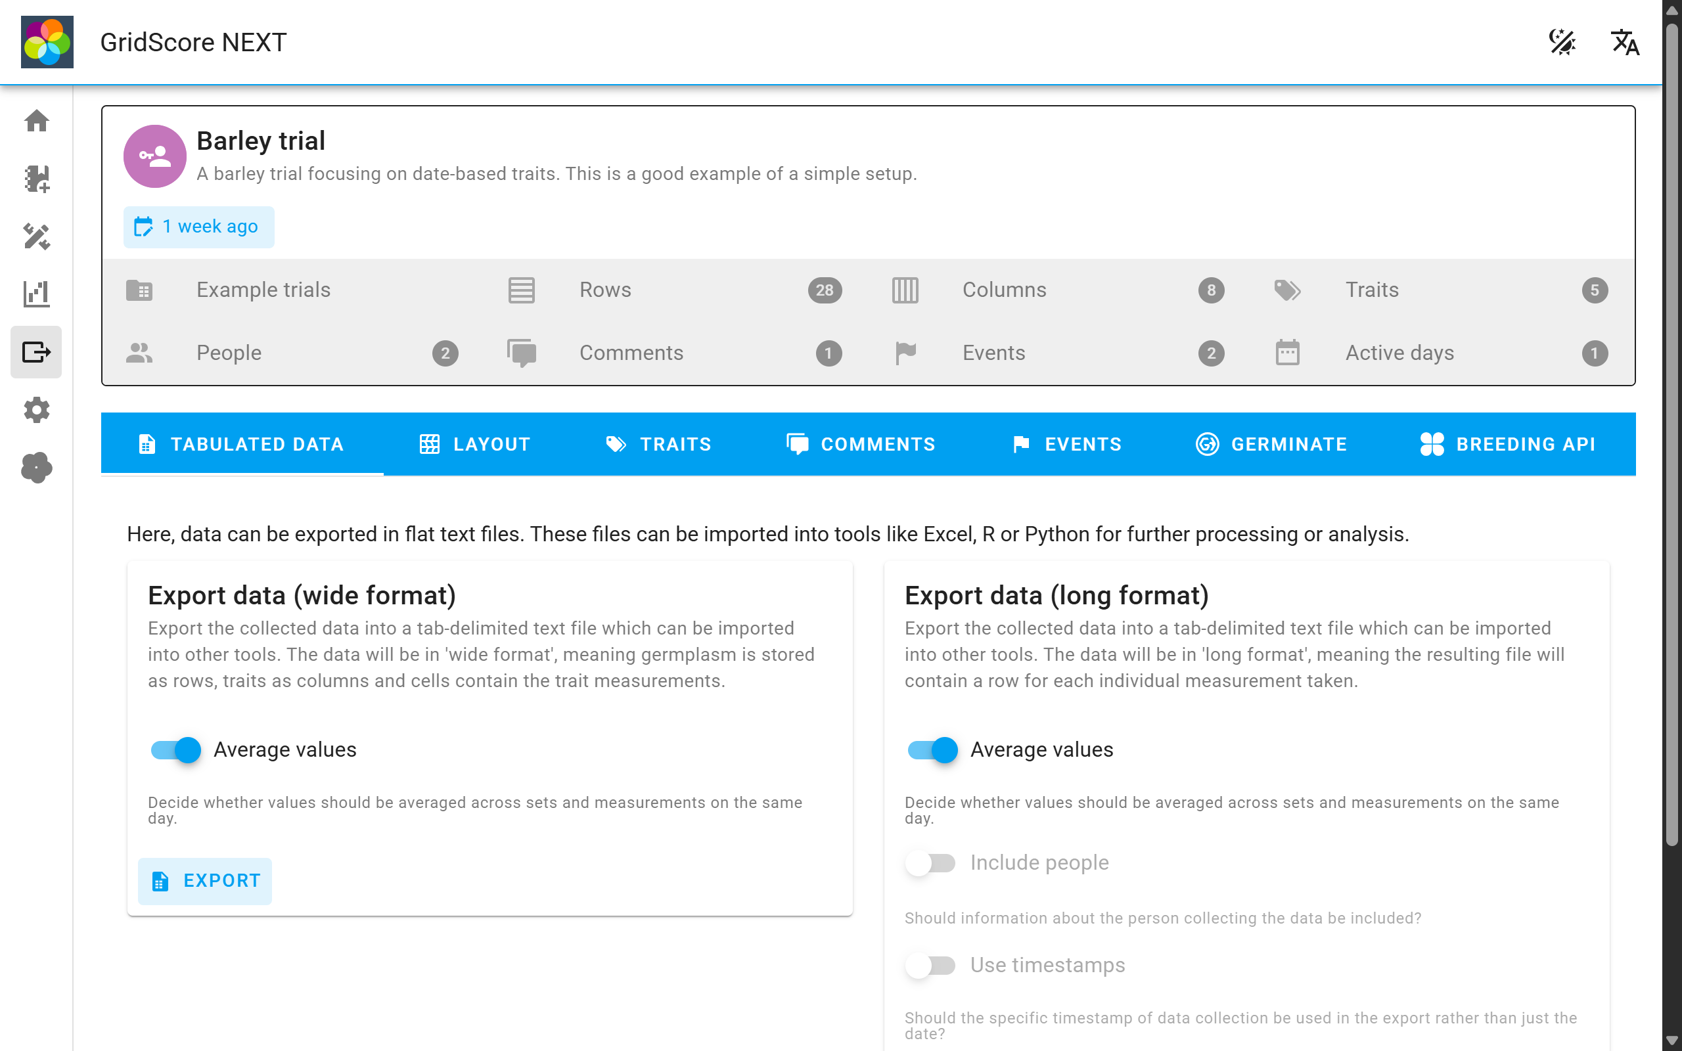This screenshot has height=1051, width=1682.
Task: Click the '1 week ago' chip
Action: click(x=199, y=227)
